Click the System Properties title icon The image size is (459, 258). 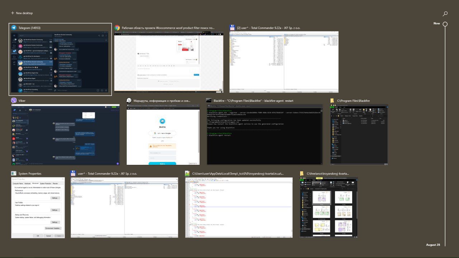[x=14, y=173]
